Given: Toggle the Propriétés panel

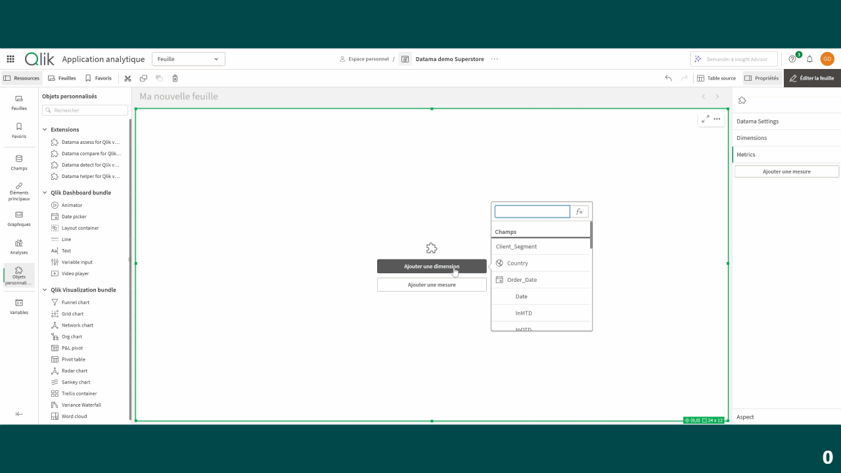Looking at the screenshot, I should coord(761,78).
